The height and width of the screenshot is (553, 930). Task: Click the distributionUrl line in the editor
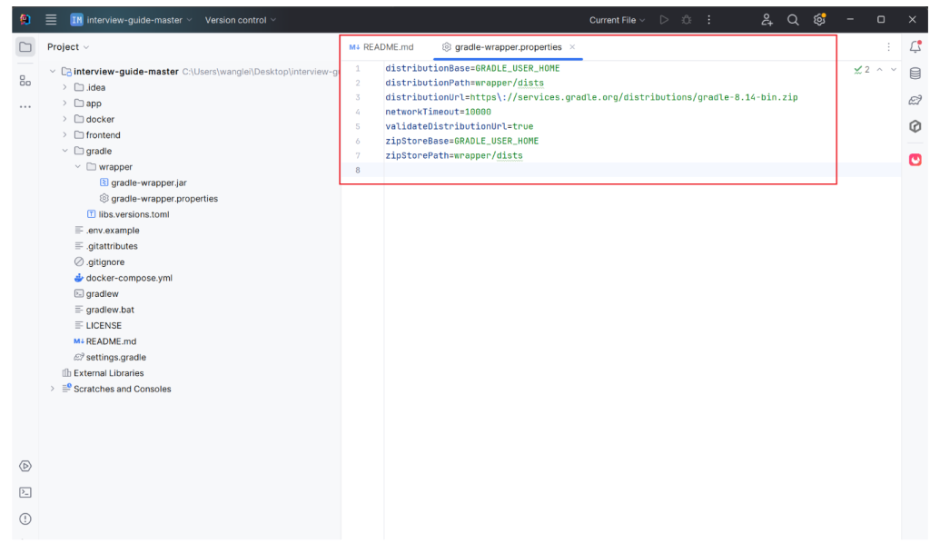point(590,97)
